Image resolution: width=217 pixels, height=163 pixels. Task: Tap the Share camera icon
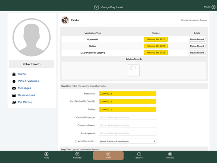[x=108, y=154]
